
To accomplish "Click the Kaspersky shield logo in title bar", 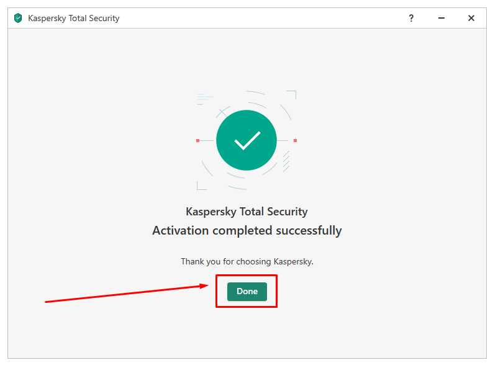I will point(18,18).
